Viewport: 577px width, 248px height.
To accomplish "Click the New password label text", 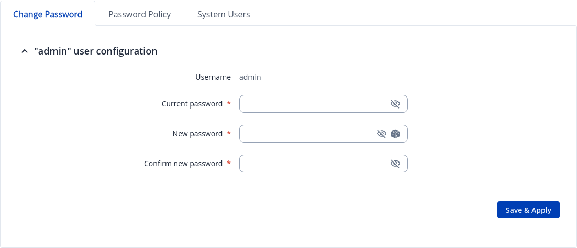I will (197, 134).
